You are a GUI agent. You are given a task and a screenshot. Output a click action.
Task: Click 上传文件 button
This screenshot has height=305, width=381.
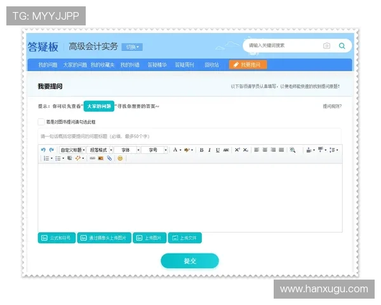coord(185,238)
